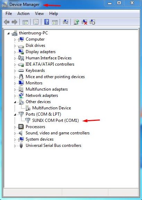Toggle the console tree pane icon

click(25, 22)
